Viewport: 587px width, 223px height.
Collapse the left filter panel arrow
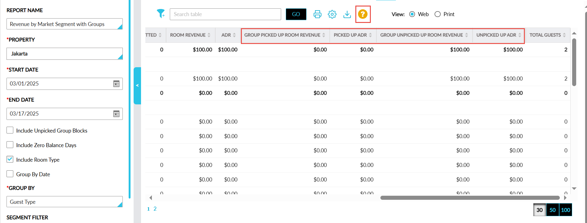pyautogui.click(x=137, y=85)
